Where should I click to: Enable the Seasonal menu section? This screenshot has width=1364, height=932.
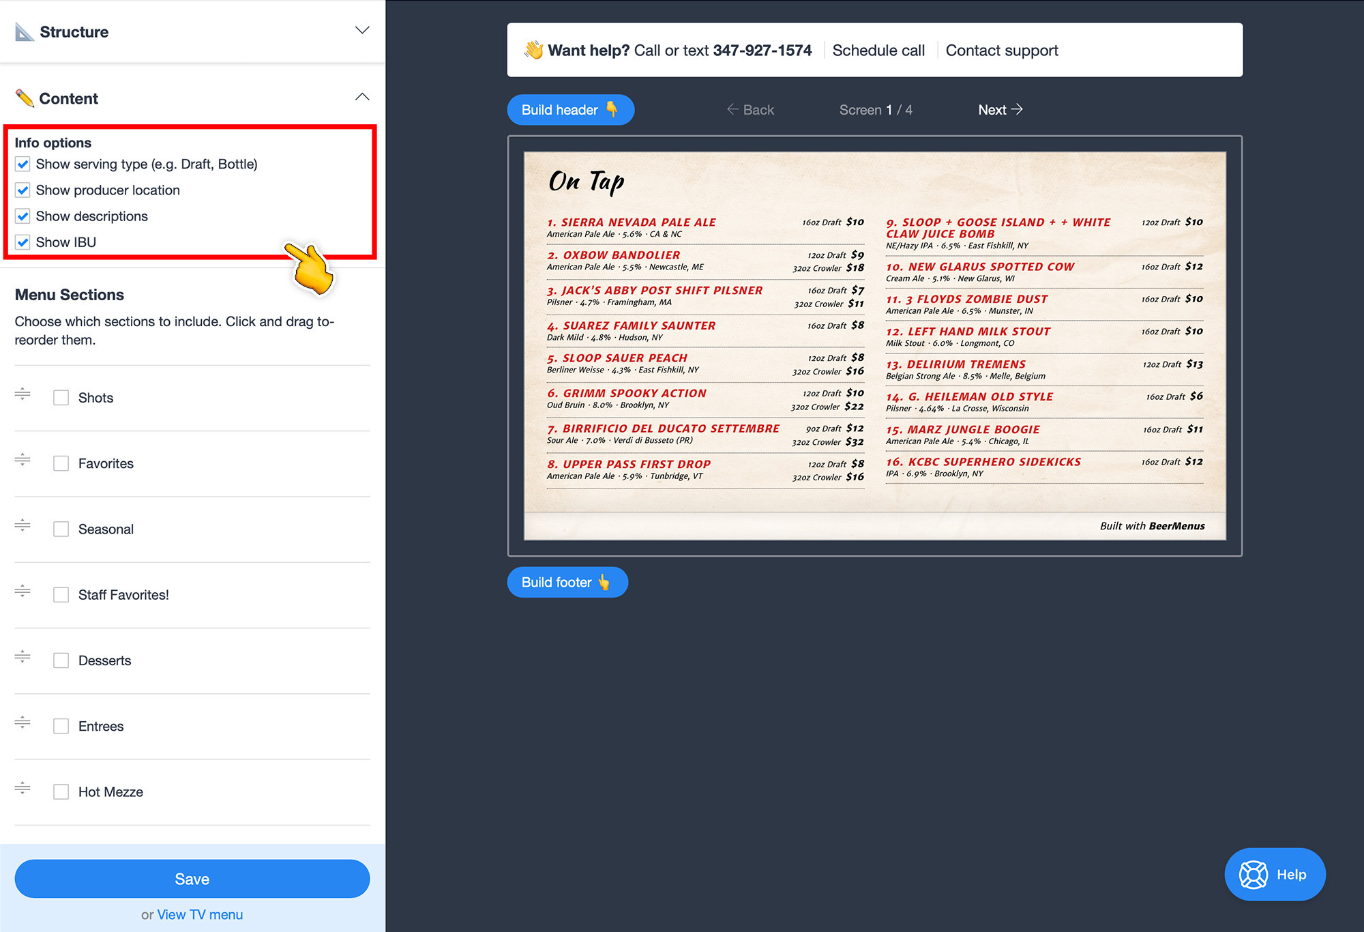point(61,529)
